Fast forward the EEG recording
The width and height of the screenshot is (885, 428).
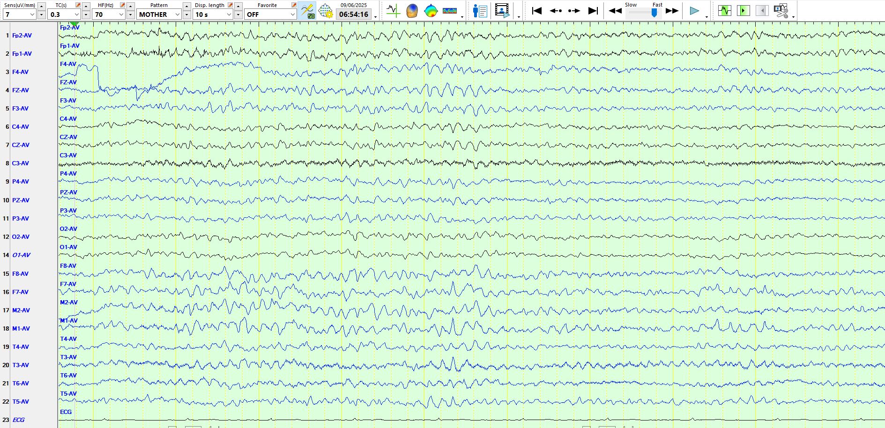tap(672, 11)
